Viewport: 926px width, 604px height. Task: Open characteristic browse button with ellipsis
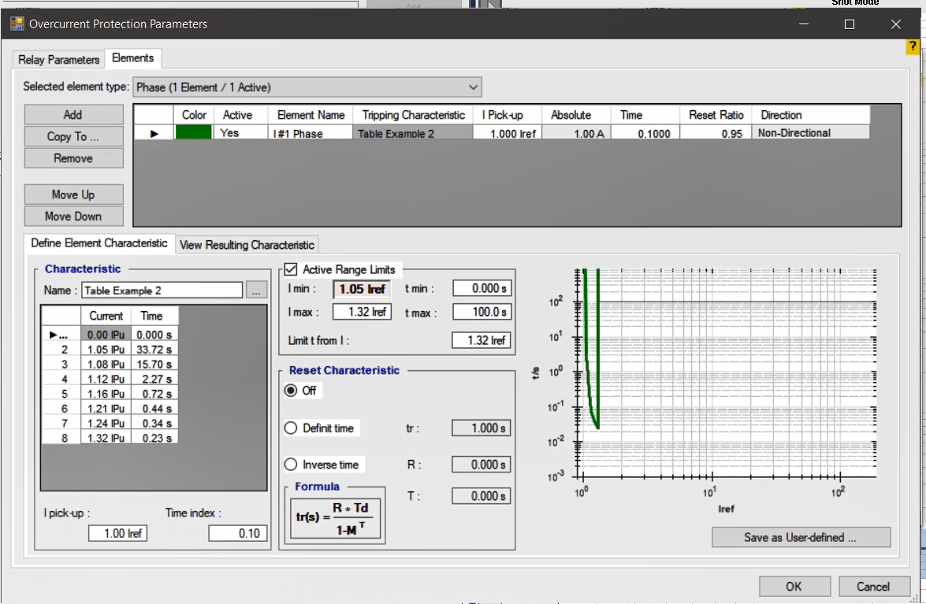click(x=255, y=291)
